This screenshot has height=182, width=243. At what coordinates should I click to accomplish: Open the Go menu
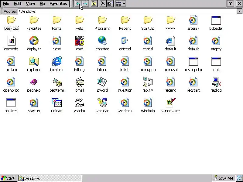point(42,3)
